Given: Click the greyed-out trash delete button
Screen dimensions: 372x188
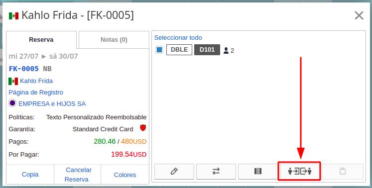Looking at the screenshot, I should (342, 171).
